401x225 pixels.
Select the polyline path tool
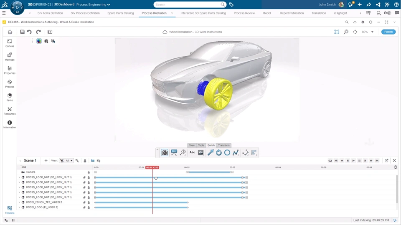pos(236,152)
